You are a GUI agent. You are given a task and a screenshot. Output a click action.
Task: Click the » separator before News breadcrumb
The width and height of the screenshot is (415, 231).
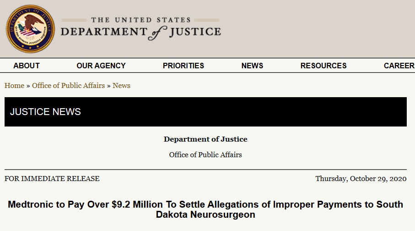[109, 86]
